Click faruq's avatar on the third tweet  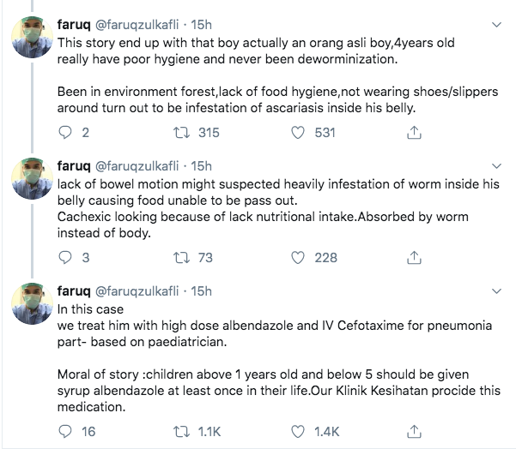tap(33, 304)
